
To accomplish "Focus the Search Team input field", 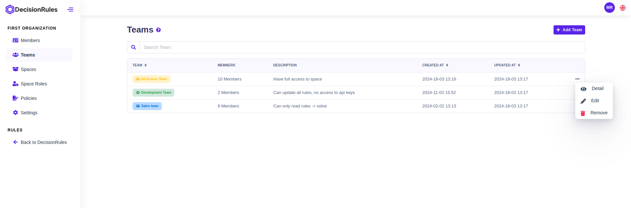I will (x=362, y=47).
